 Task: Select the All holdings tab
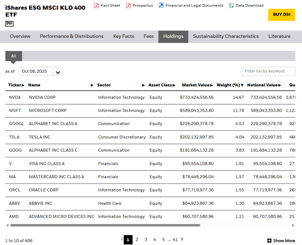(13, 56)
